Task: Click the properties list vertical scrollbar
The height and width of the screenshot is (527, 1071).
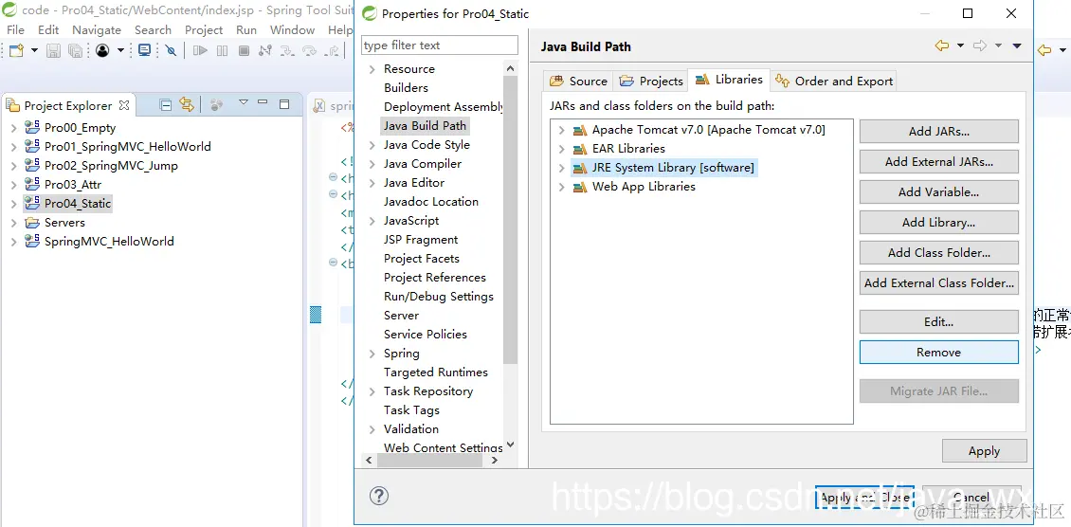Action: coord(510,218)
